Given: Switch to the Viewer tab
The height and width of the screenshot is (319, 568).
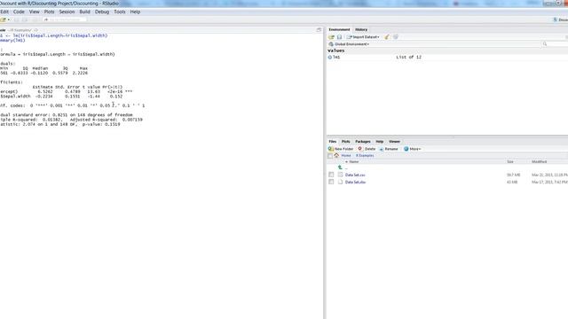Looking at the screenshot, I should click(x=394, y=142).
